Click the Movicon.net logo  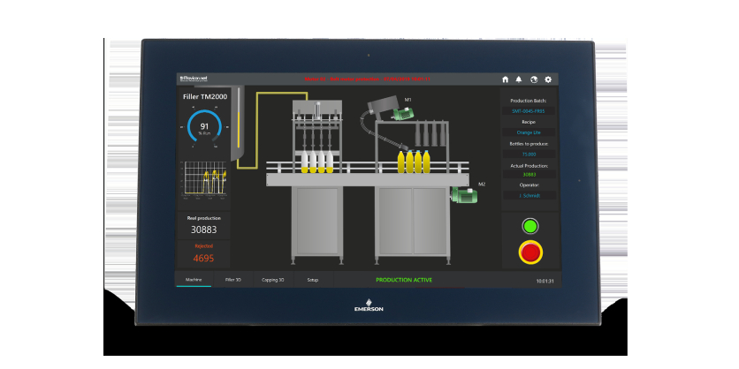(194, 79)
